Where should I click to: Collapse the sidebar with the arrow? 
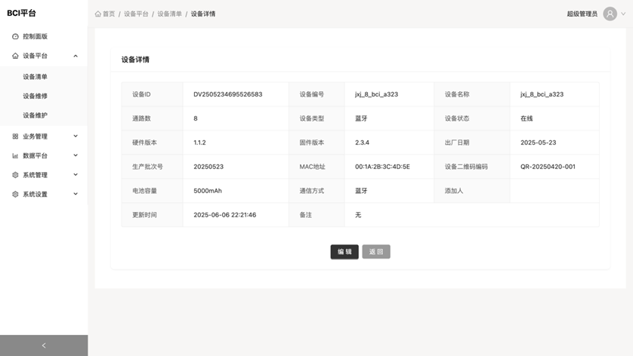pos(44,345)
